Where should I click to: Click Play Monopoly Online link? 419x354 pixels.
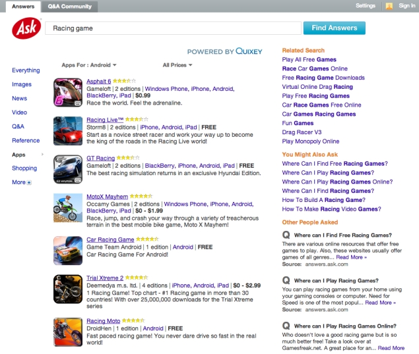click(x=311, y=141)
